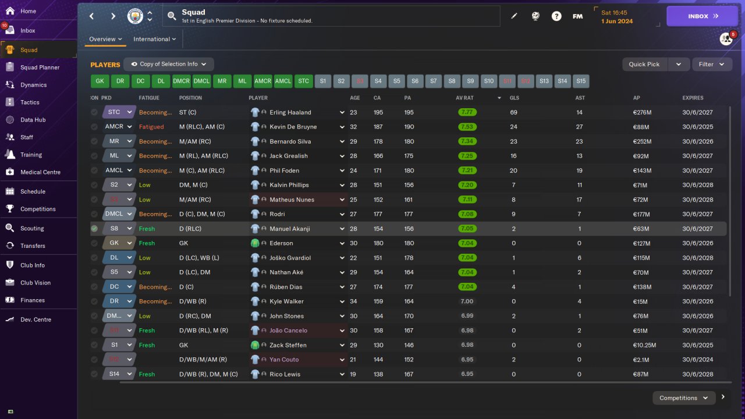745x419 pixels.
Task: Open player Zack Steffen
Action: coord(288,345)
